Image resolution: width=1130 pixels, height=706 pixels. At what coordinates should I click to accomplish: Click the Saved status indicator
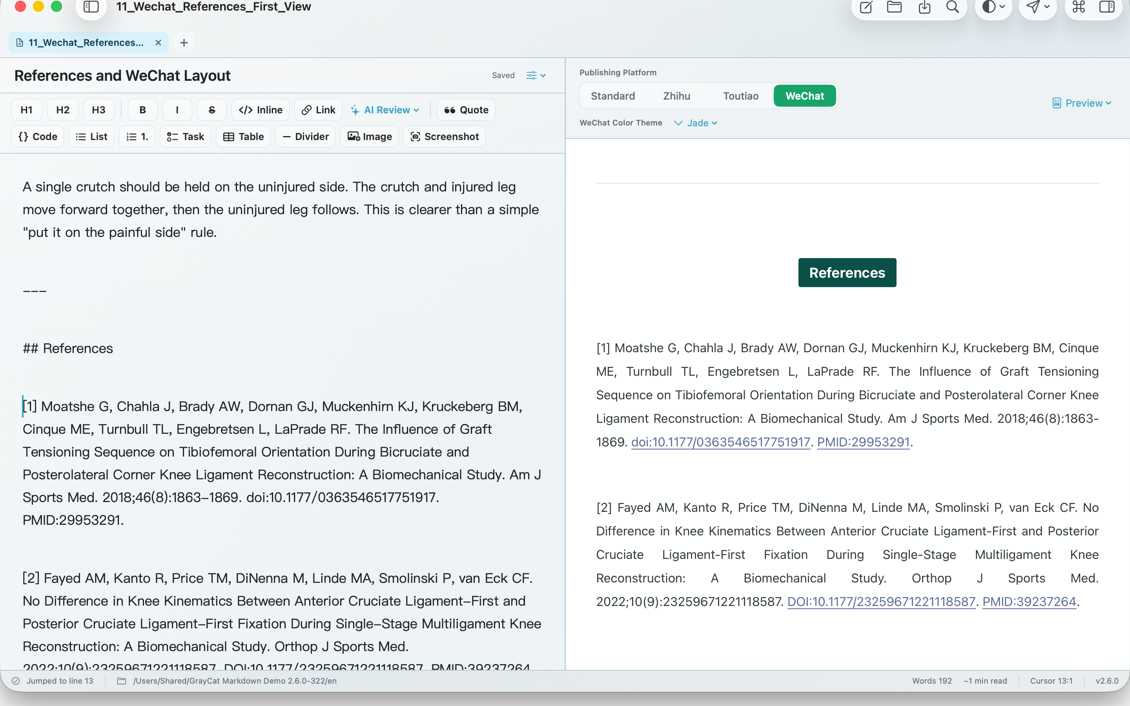pos(503,75)
